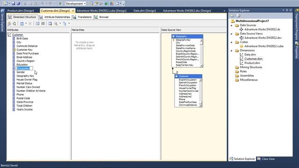
Task: Click the Zoom magnifier icon
Action: click(56, 24)
